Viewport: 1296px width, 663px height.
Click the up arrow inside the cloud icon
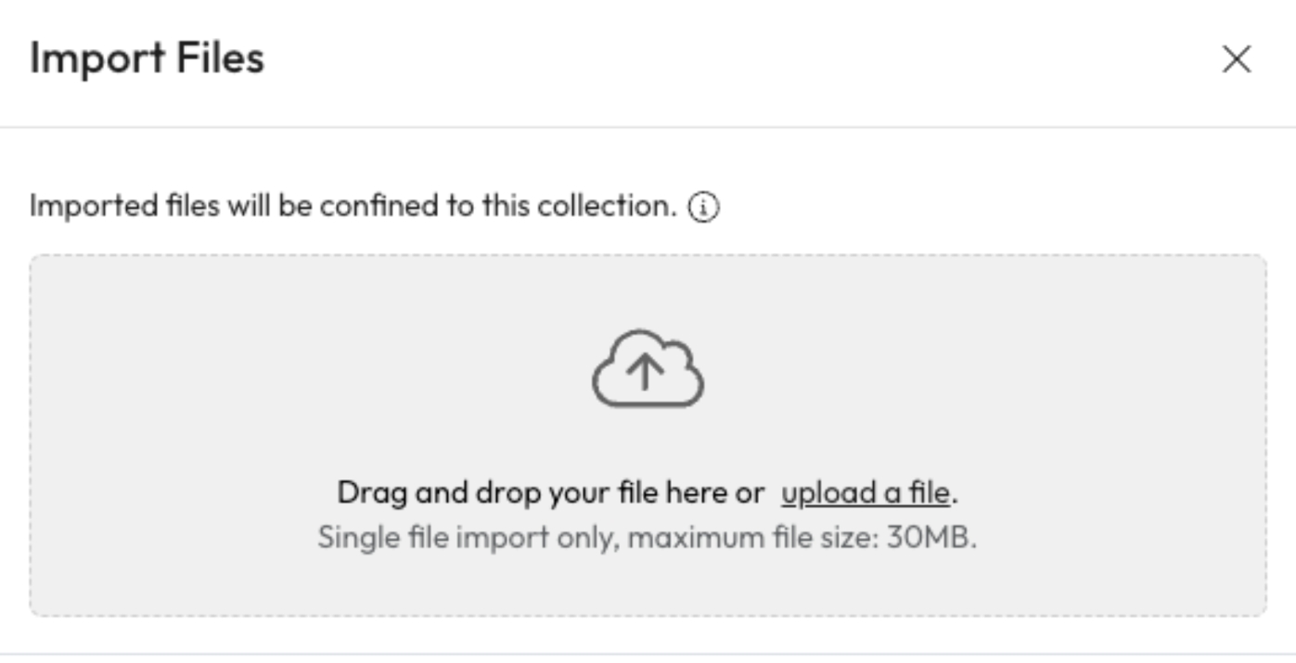pyautogui.click(x=645, y=373)
